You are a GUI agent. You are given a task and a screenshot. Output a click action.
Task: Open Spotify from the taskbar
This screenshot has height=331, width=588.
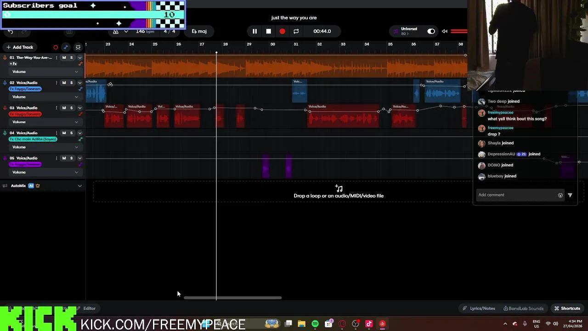(315, 324)
